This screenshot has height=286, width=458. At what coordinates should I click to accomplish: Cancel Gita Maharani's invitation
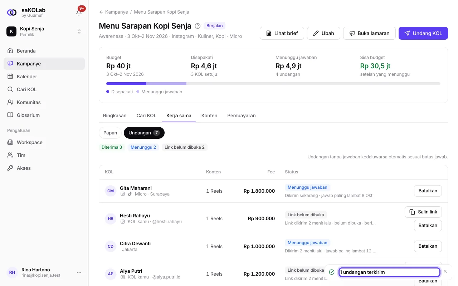(428, 191)
